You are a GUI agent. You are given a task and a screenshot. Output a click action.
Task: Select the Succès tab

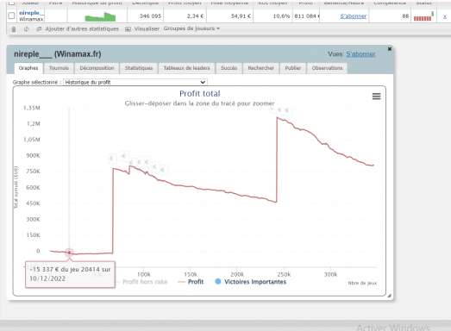[x=229, y=68]
